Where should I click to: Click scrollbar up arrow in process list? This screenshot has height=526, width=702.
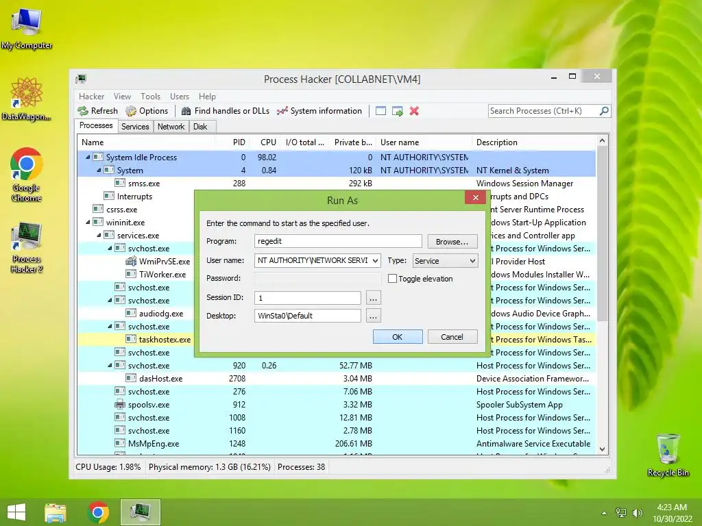602,140
